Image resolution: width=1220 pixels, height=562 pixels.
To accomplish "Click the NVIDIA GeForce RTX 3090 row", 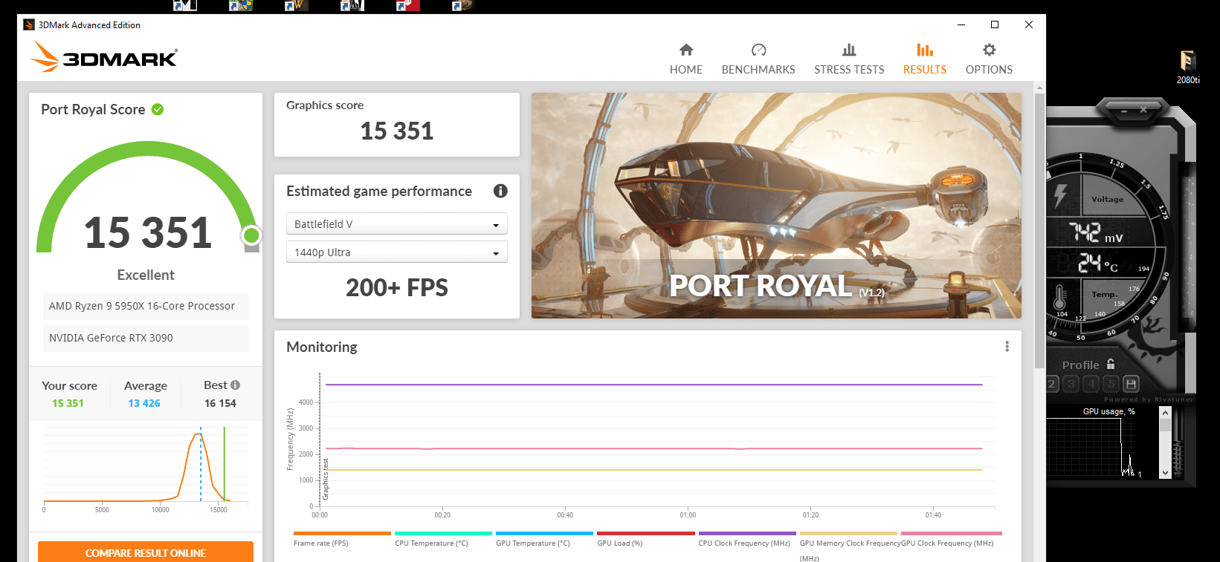I will point(146,338).
